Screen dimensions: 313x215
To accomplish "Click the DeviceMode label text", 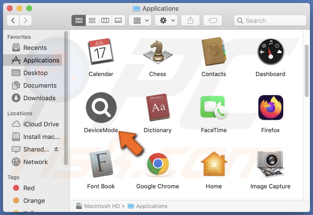I will [x=101, y=130].
